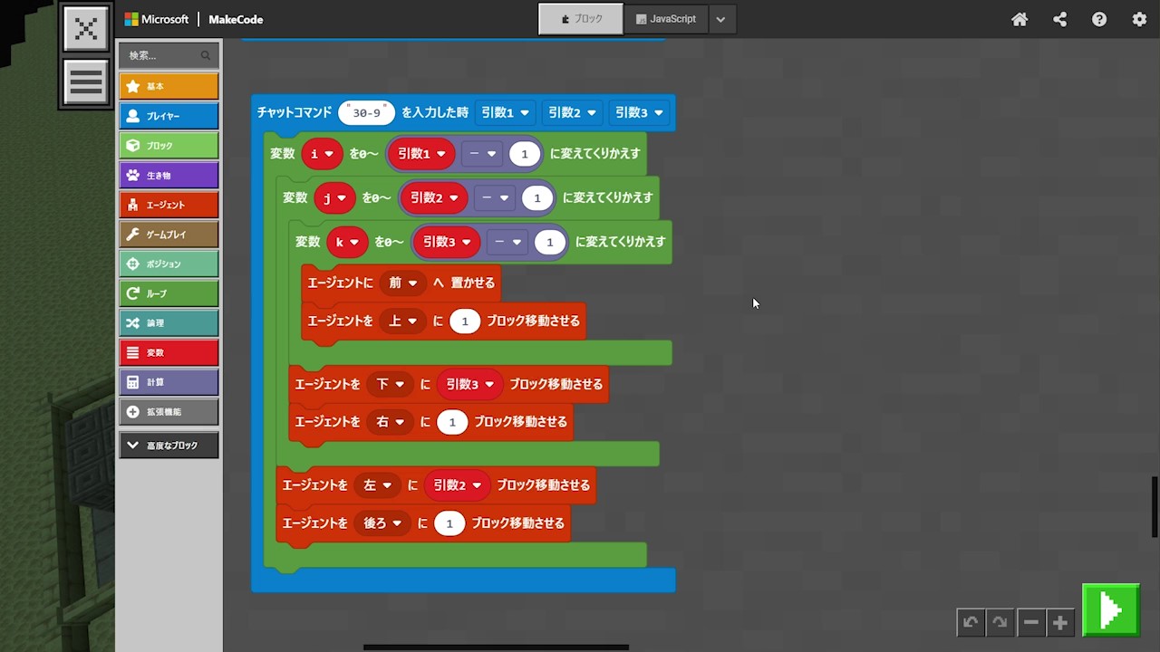Image resolution: width=1160 pixels, height=652 pixels.
Task: Click the Home icon in header
Action: [x=1020, y=19]
